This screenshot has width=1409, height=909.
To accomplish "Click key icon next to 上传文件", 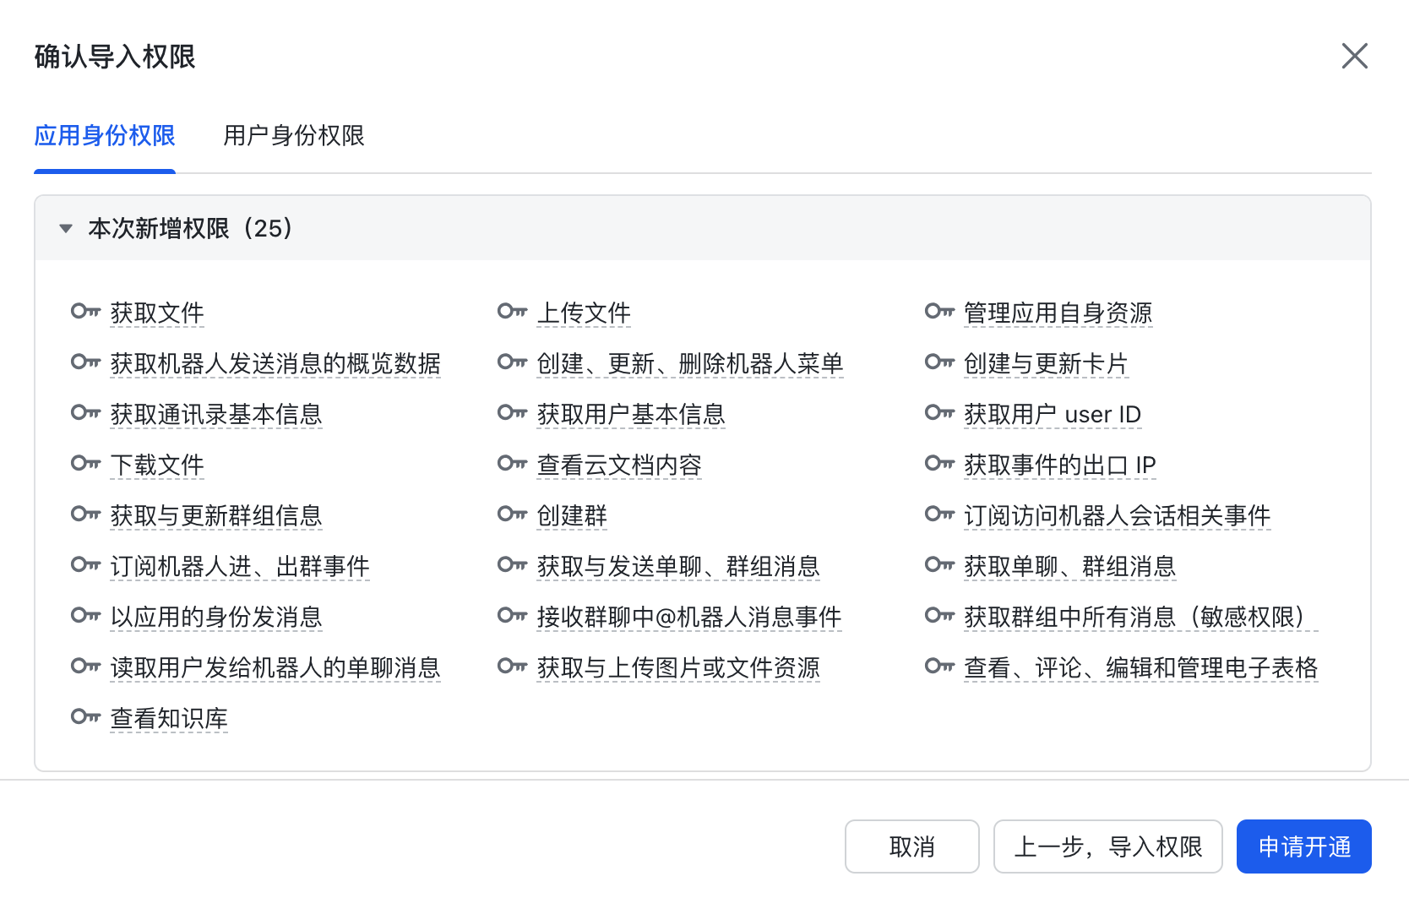I will pos(512,312).
